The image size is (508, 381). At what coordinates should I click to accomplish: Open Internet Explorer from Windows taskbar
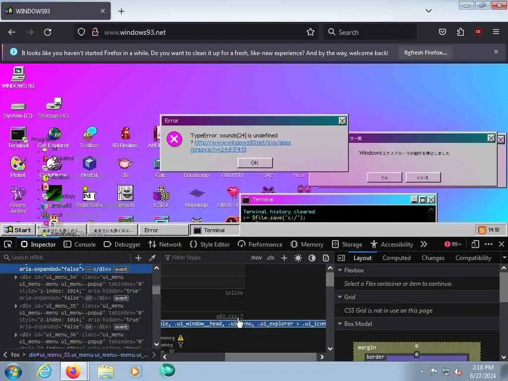tap(44, 371)
